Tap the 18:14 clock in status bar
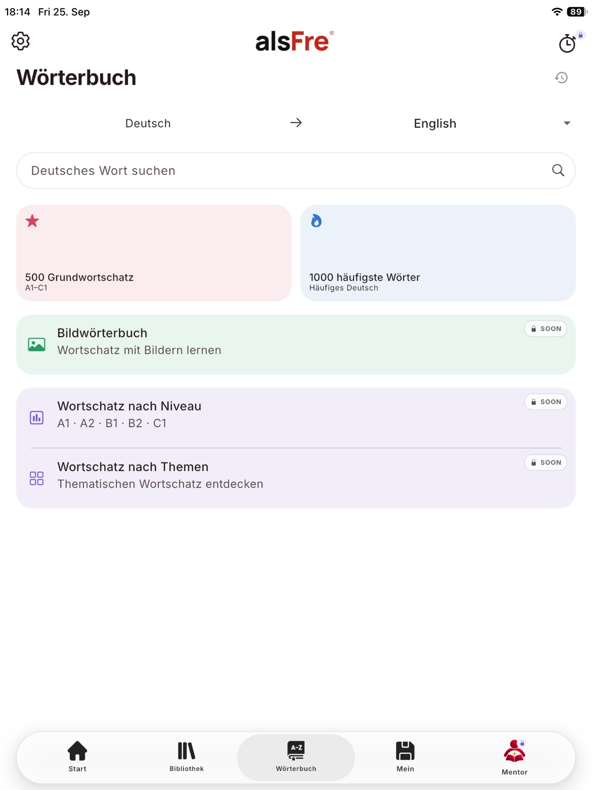 pos(17,12)
